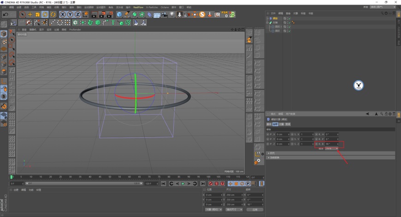The width and height of the screenshot is (401, 217).
Task: Toggle P.X keyframe radio dot
Action: (268, 135)
